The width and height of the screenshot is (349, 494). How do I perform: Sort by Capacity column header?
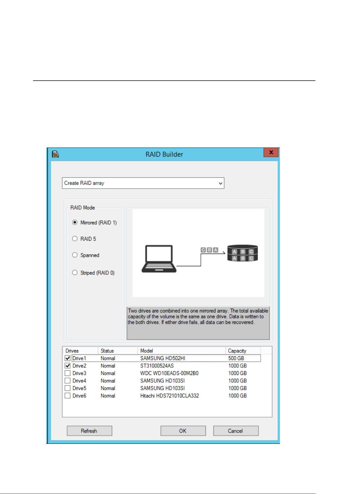(x=243, y=351)
